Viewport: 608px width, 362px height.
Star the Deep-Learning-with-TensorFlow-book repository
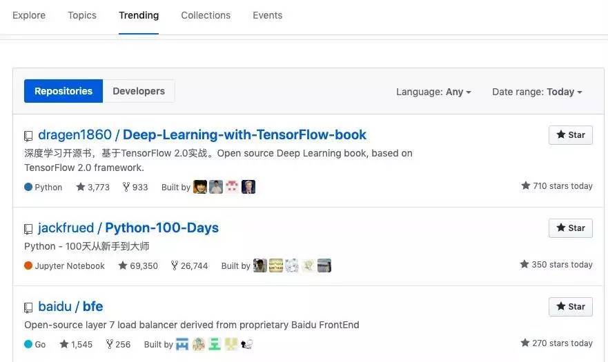[x=570, y=135]
